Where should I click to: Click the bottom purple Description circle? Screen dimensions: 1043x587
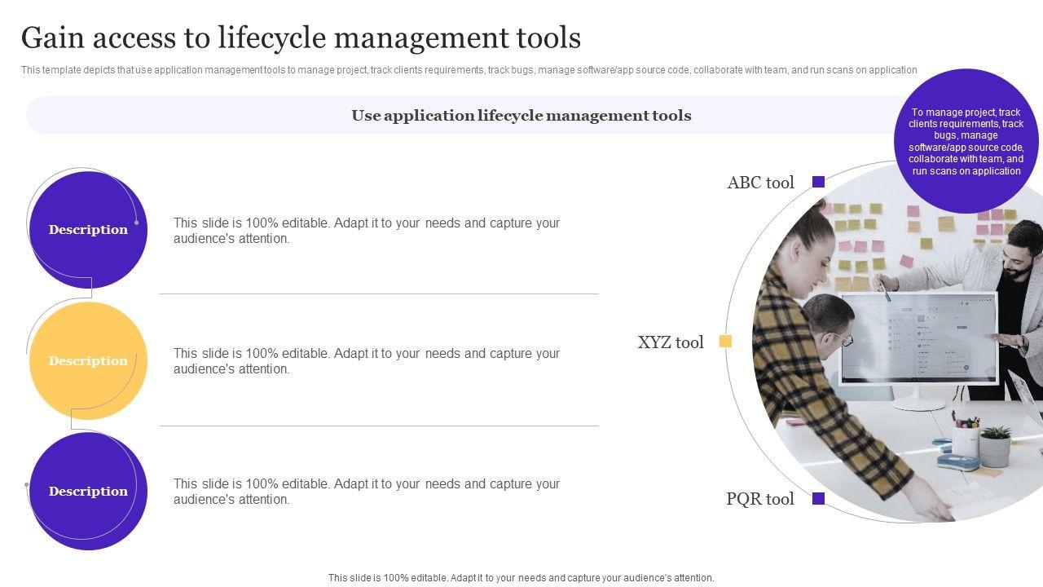point(88,492)
